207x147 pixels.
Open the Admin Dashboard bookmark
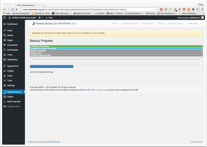click(187, 13)
